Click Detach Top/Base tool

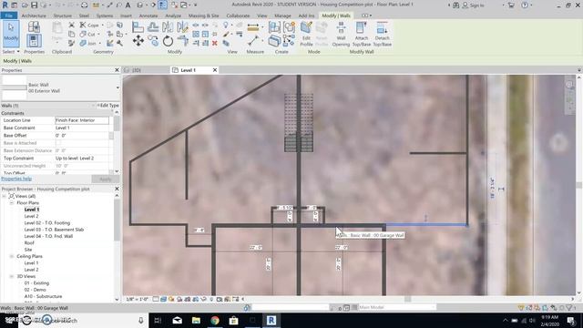point(382,34)
